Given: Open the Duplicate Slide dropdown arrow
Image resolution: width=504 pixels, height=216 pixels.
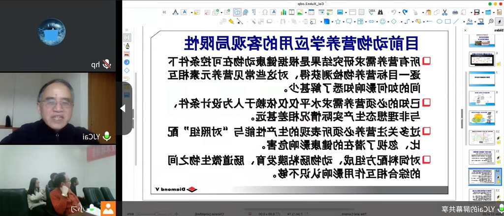Looking at the screenshot, I should 221,12.
